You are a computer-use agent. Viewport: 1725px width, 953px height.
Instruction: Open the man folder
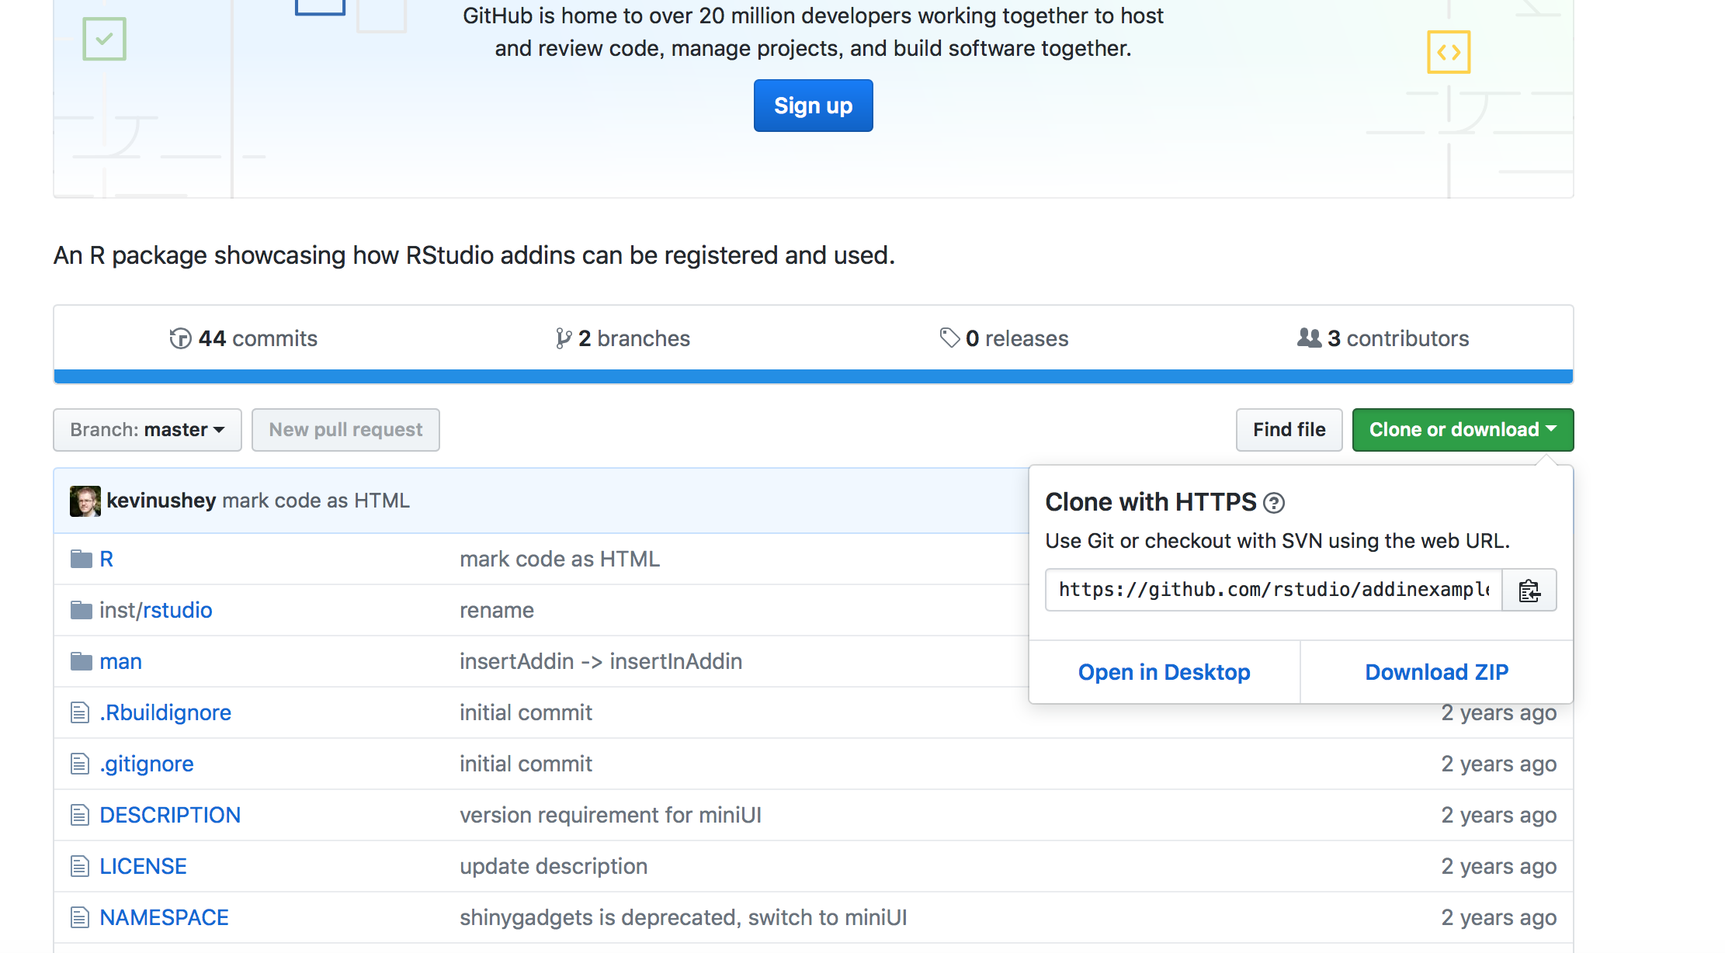[x=120, y=661]
